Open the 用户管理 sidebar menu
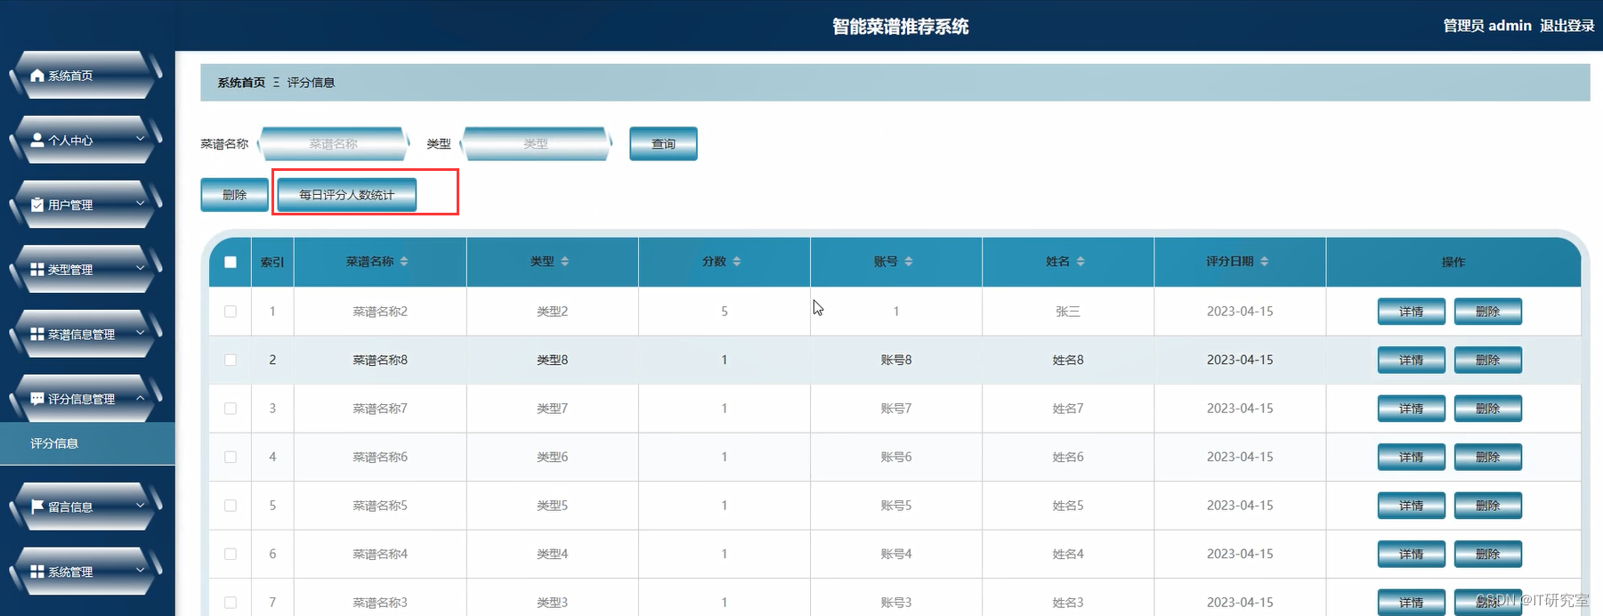The height and width of the screenshot is (616, 1603). coord(85,205)
